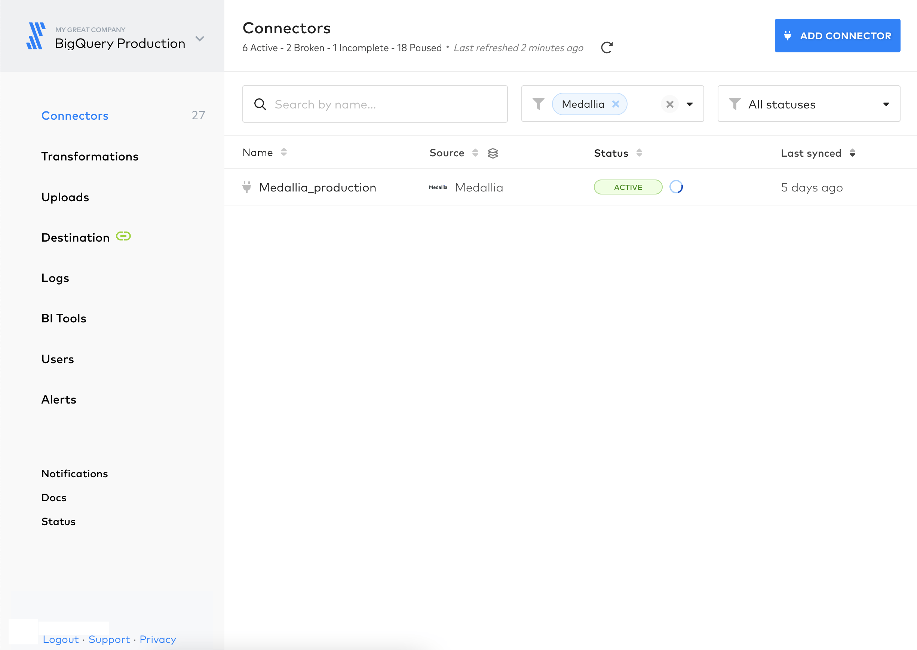Click the plug icon beside Medallia_production
The image size is (917, 650).
[x=247, y=187]
